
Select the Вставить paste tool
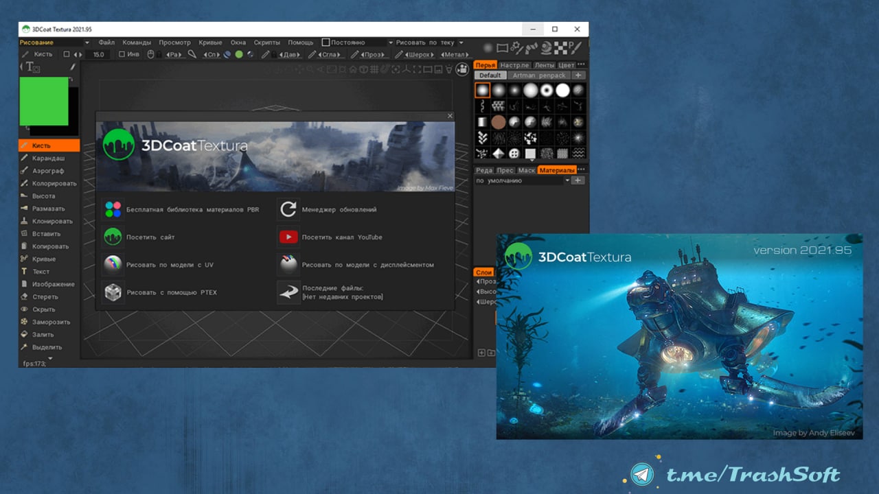(49, 234)
